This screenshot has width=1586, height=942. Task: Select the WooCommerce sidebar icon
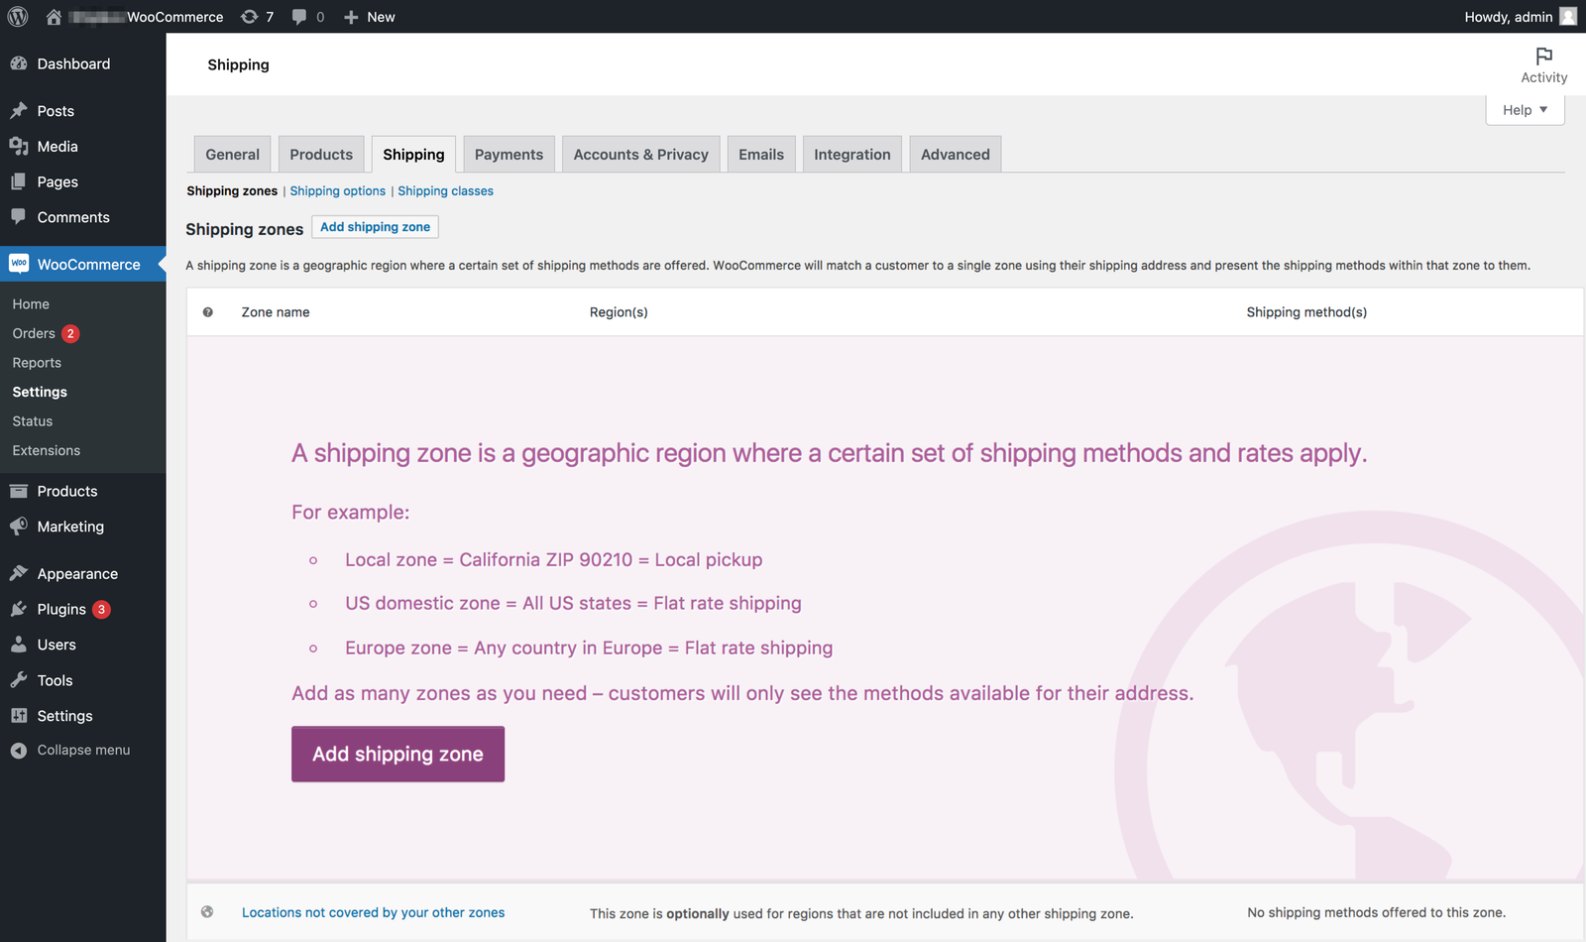click(18, 264)
